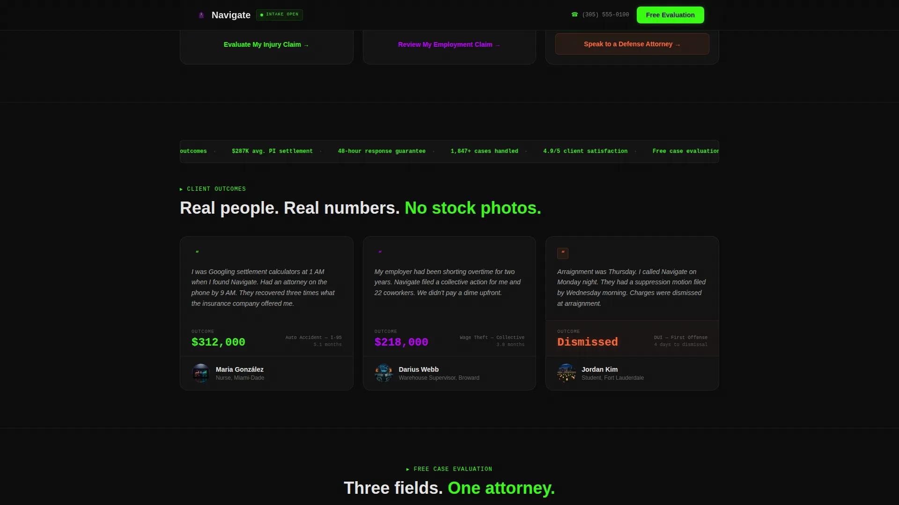
Task: Click 'Nurse, Miami-Dade' subtitle
Action: pos(240,378)
